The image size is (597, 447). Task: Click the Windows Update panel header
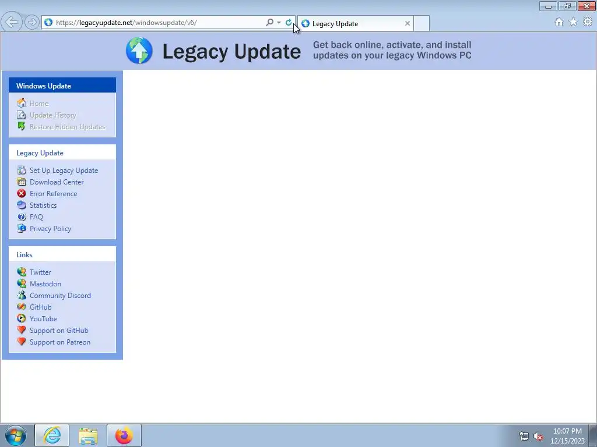pyautogui.click(x=62, y=85)
